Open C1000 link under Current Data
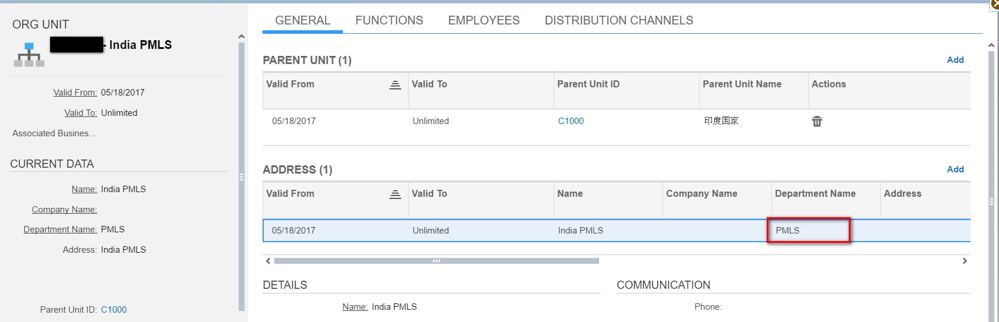The width and height of the screenshot is (999, 322). click(x=114, y=310)
